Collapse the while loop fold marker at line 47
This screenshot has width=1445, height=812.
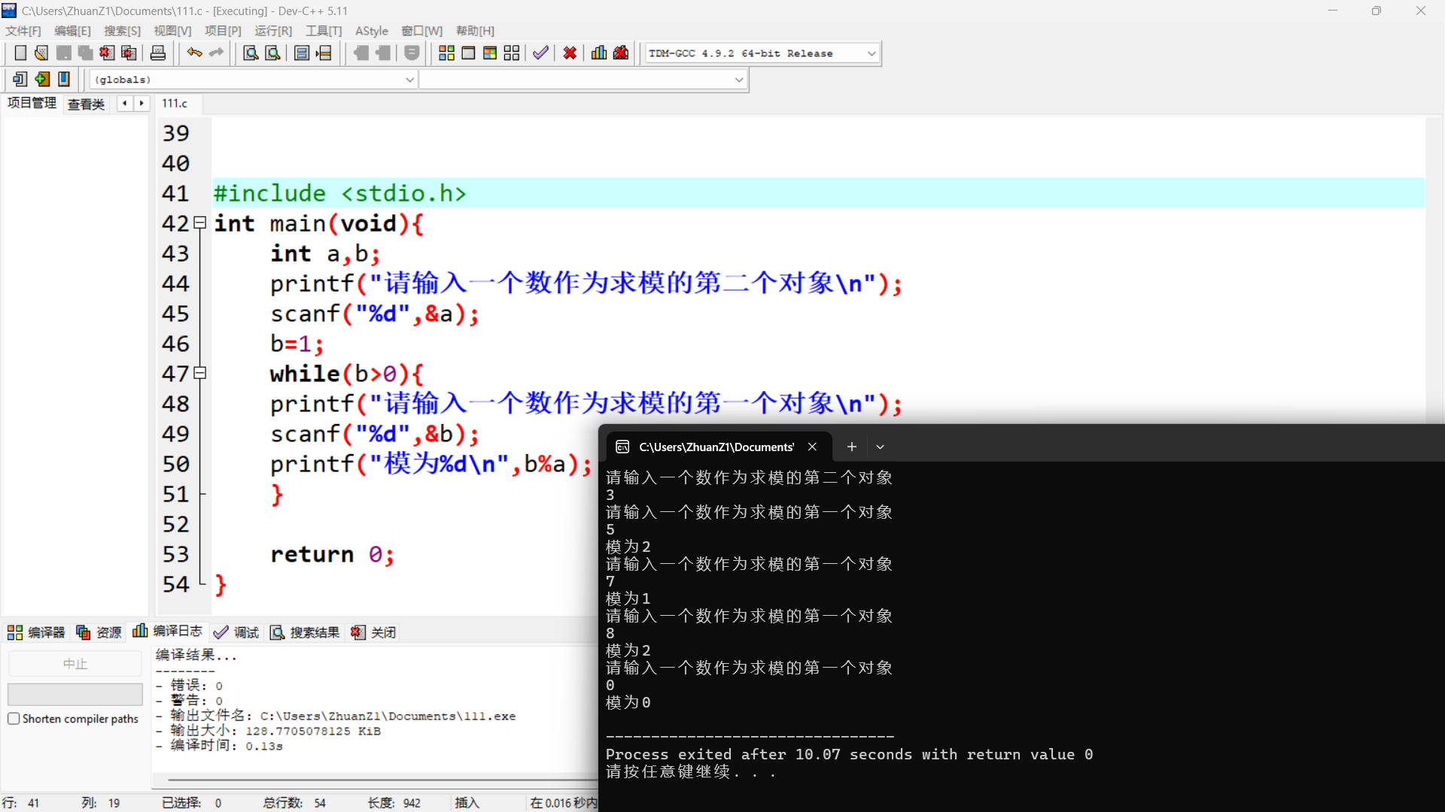point(199,373)
